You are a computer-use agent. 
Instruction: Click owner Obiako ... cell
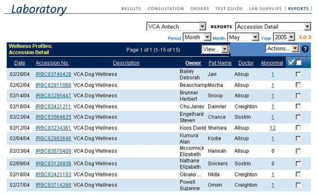190,174
